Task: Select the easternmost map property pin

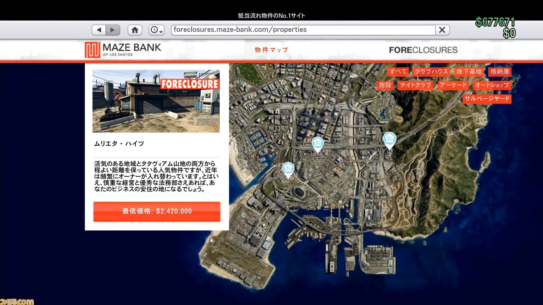Action: (389, 141)
